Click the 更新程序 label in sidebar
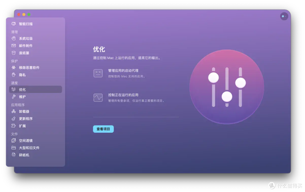305x192 pixels. coord(26,118)
